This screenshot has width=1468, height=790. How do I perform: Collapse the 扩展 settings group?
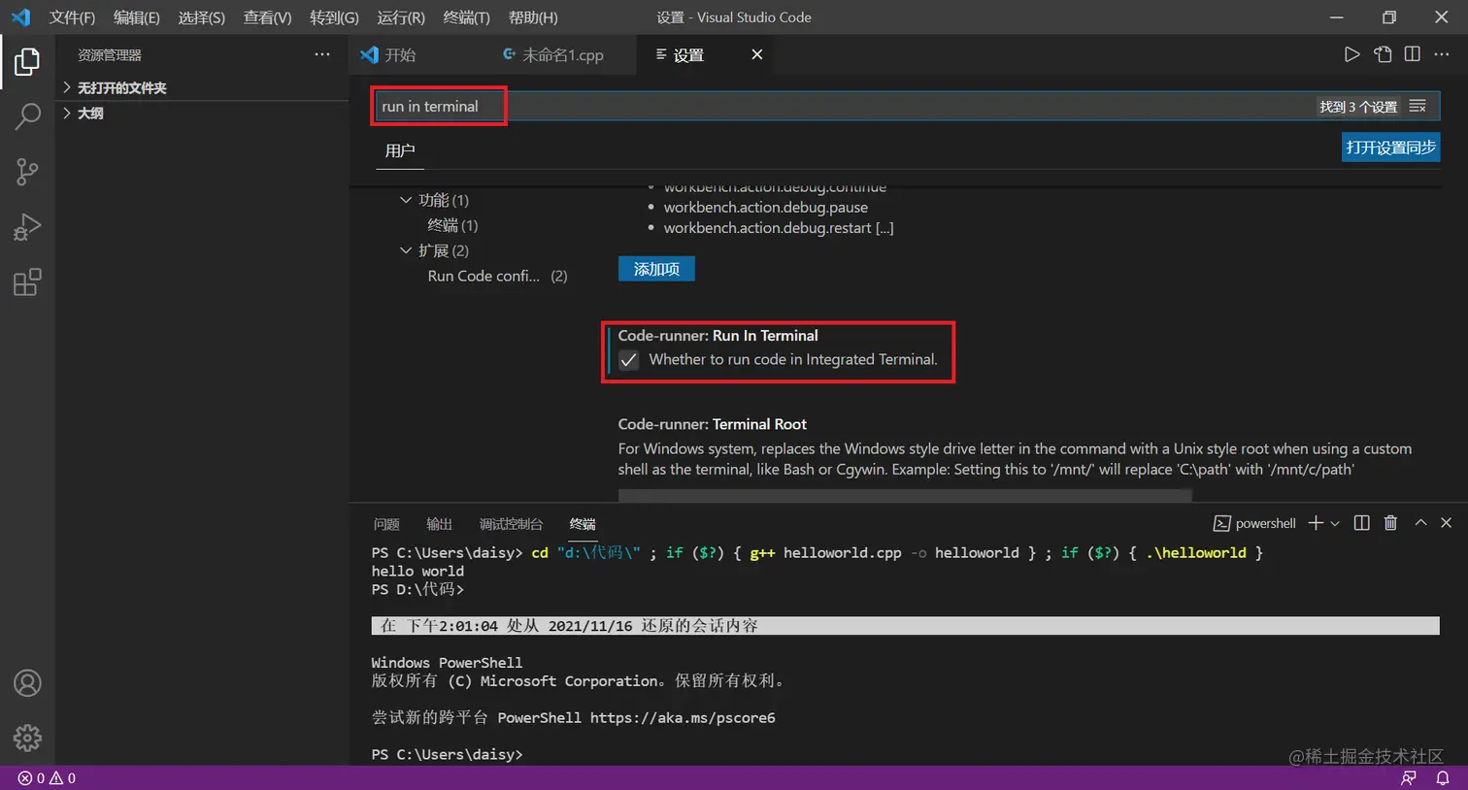406,250
